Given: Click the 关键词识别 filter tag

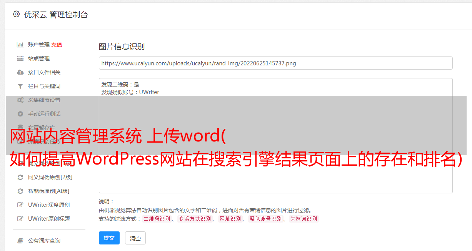Looking at the screenshot, I should tap(304, 219).
